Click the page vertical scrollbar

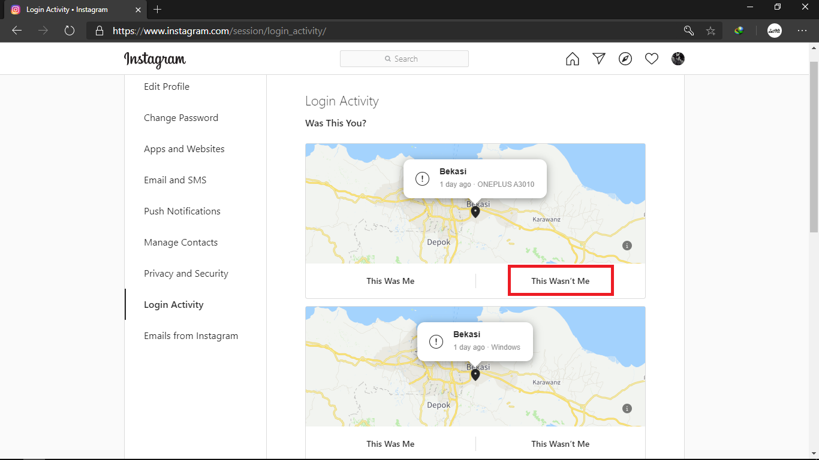814,147
